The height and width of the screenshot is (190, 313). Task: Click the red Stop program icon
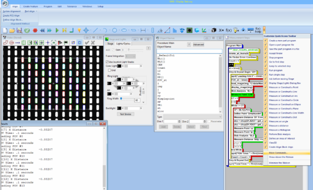35,30
